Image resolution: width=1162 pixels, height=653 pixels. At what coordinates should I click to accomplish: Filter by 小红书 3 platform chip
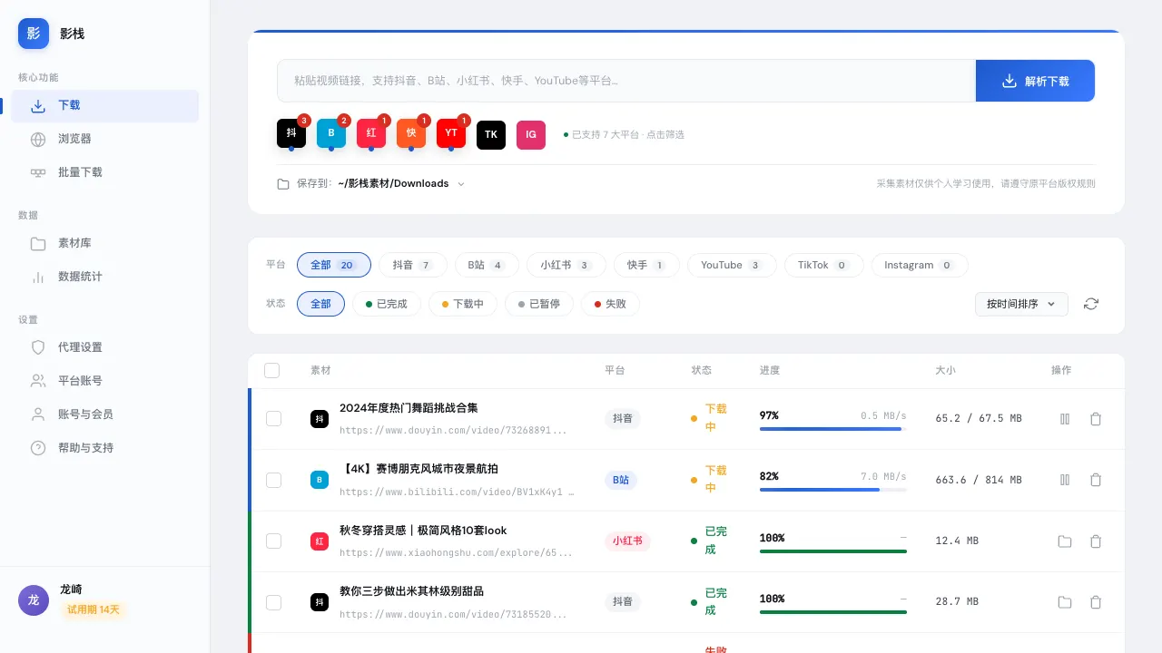566,265
